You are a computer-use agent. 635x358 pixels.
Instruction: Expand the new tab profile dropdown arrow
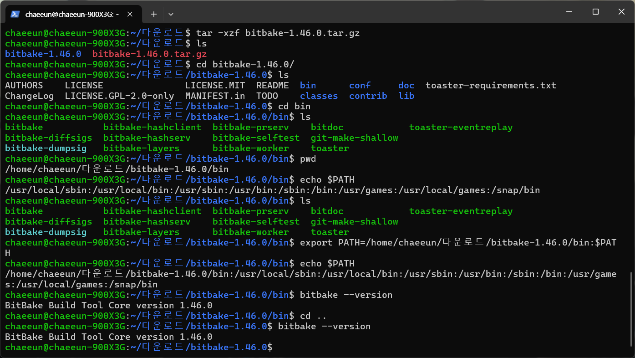click(x=171, y=14)
